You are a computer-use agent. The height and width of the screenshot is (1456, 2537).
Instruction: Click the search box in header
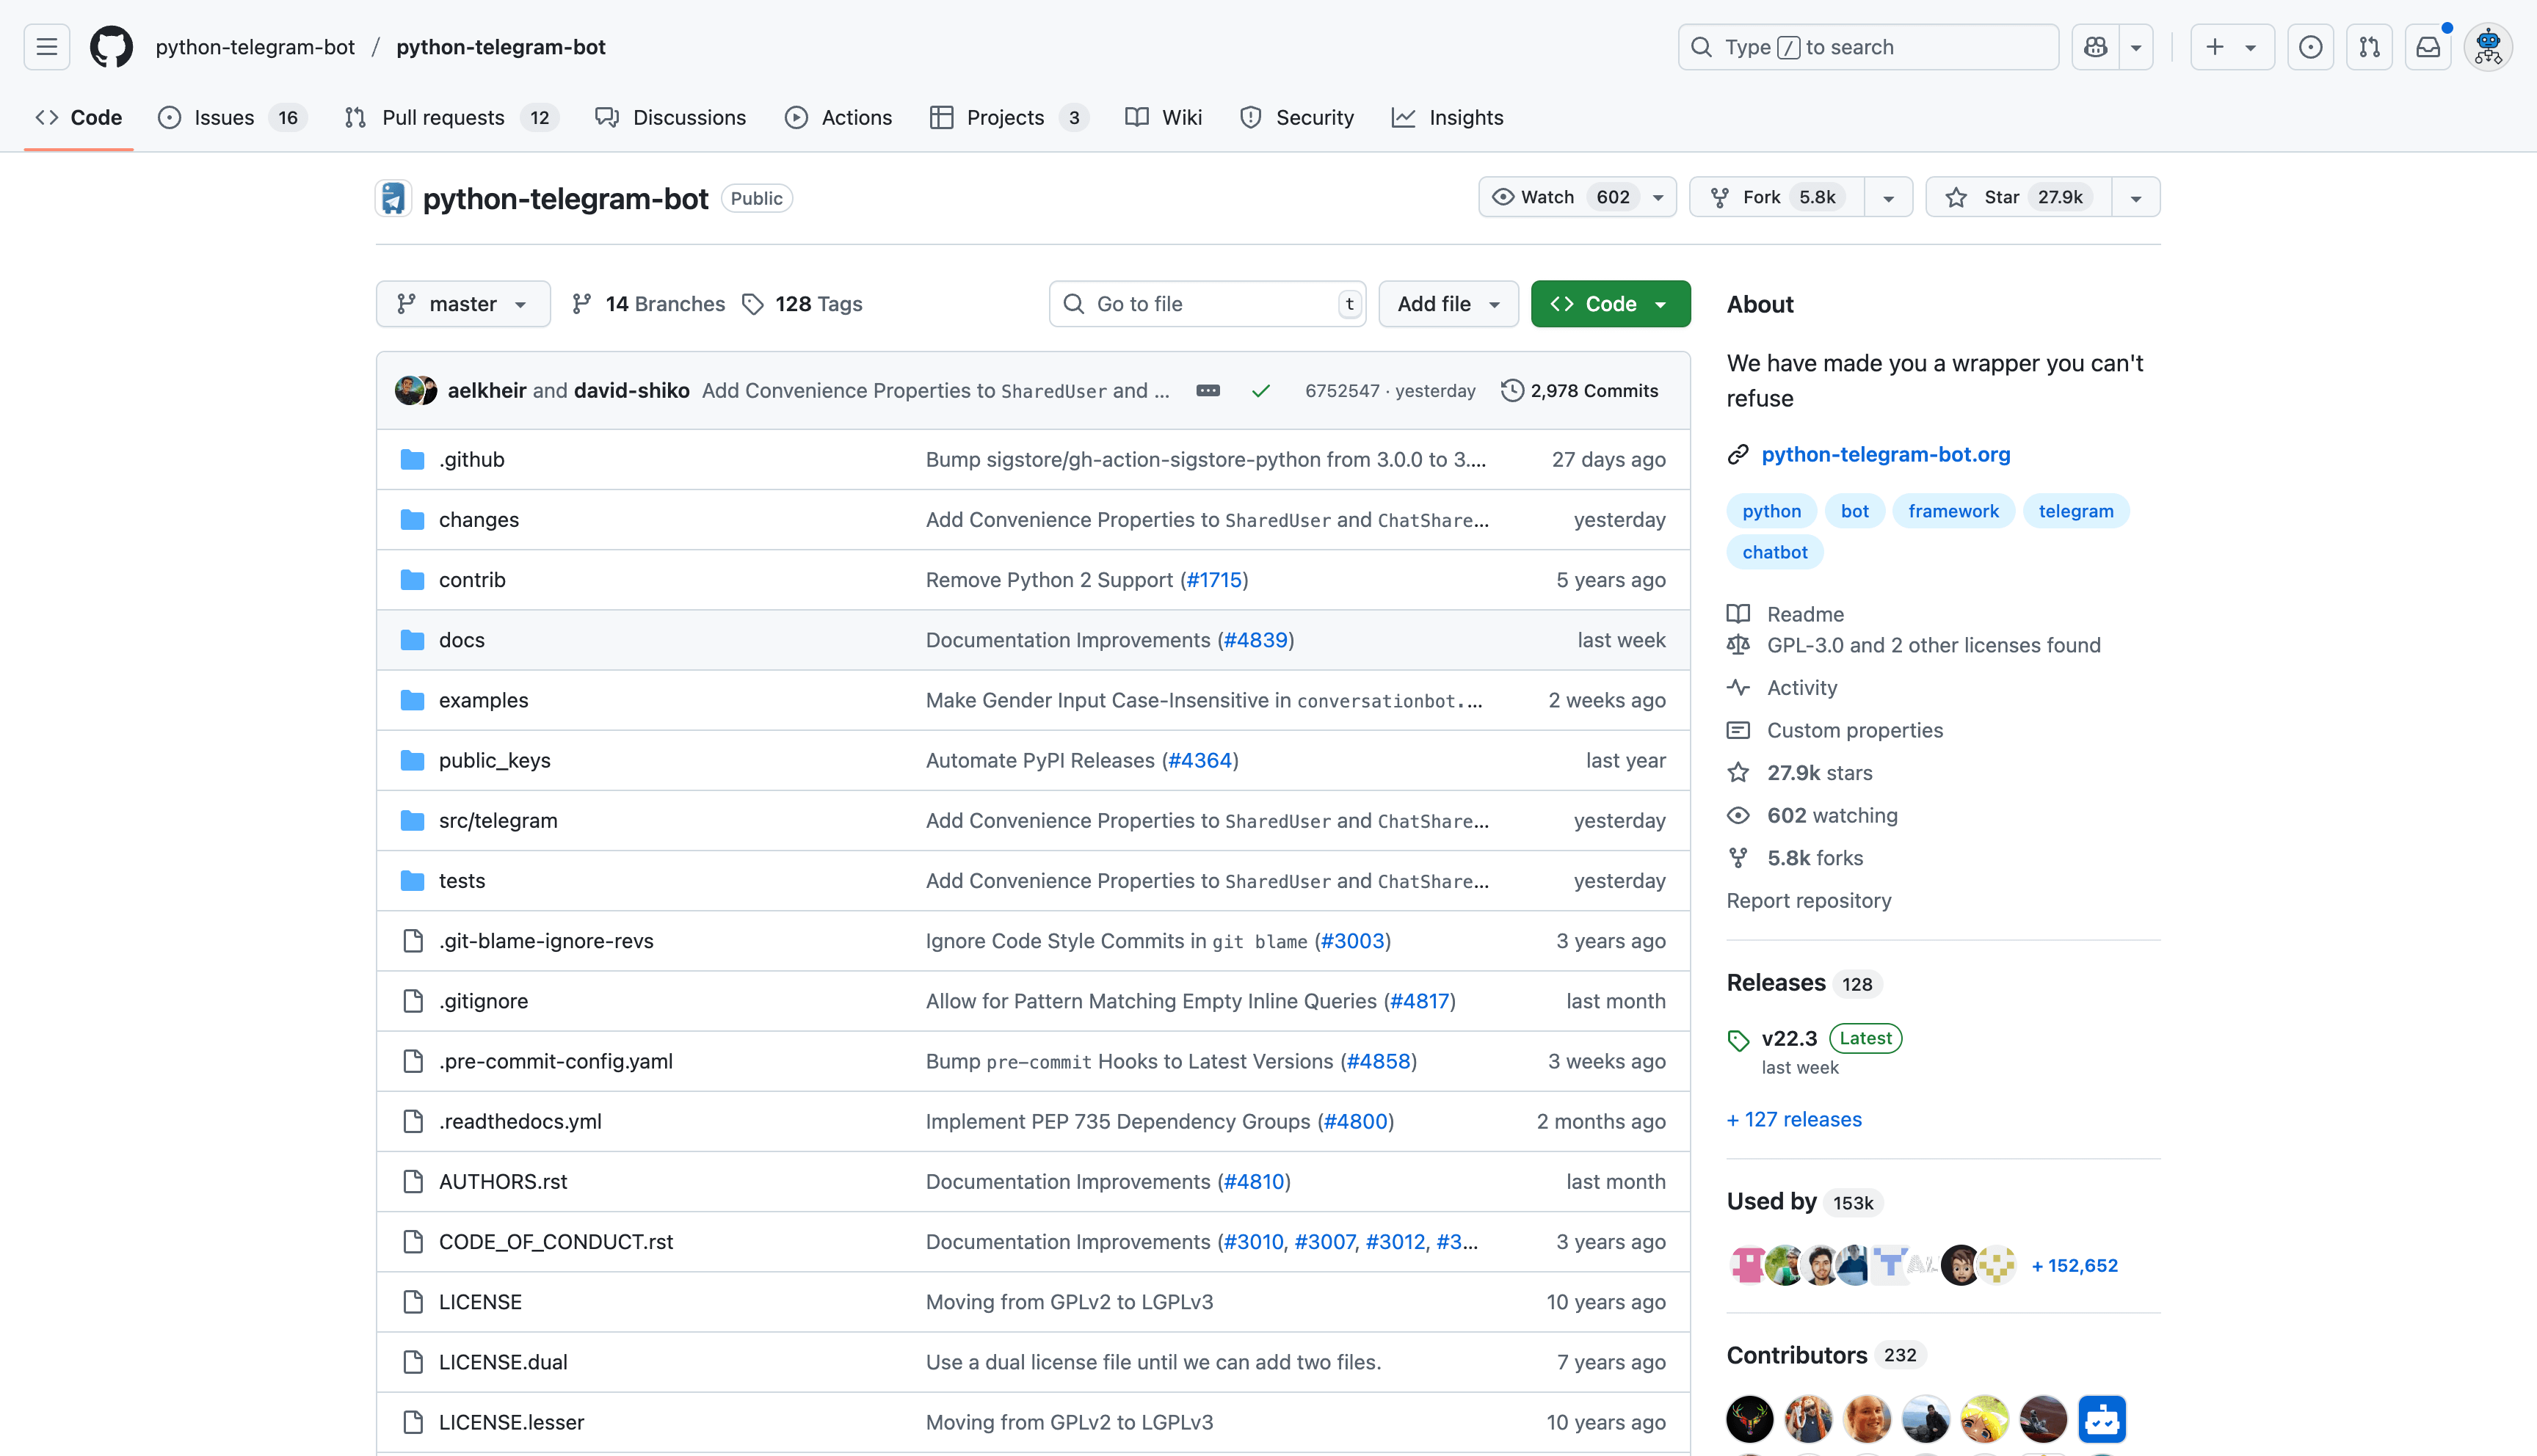click(x=1868, y=47)
